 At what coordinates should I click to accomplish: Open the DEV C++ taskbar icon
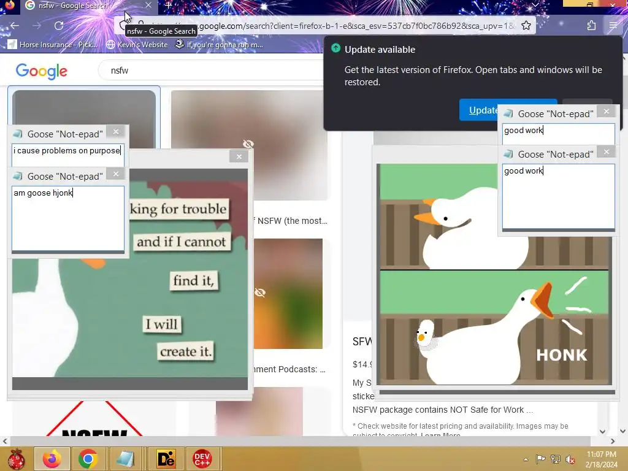click(x=202, y=459)
